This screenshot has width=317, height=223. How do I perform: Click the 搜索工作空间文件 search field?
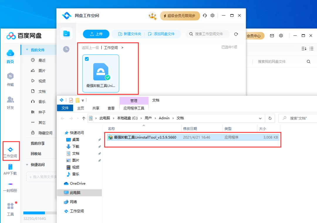point(208,34)
